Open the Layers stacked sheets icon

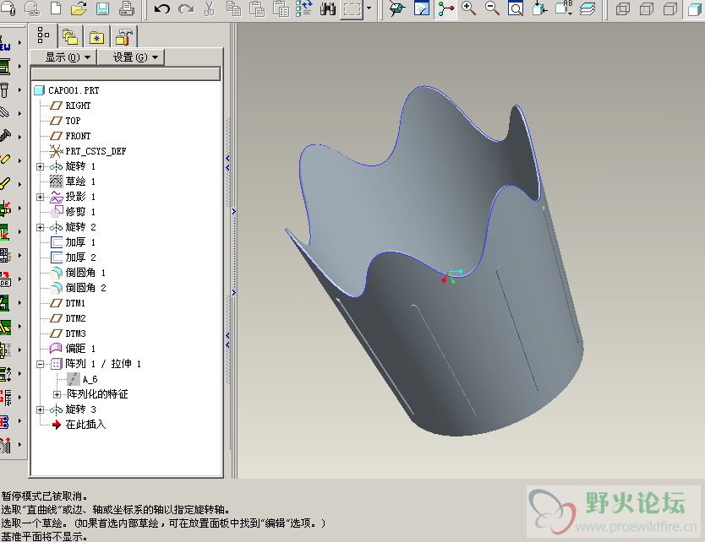click(587, 8)
